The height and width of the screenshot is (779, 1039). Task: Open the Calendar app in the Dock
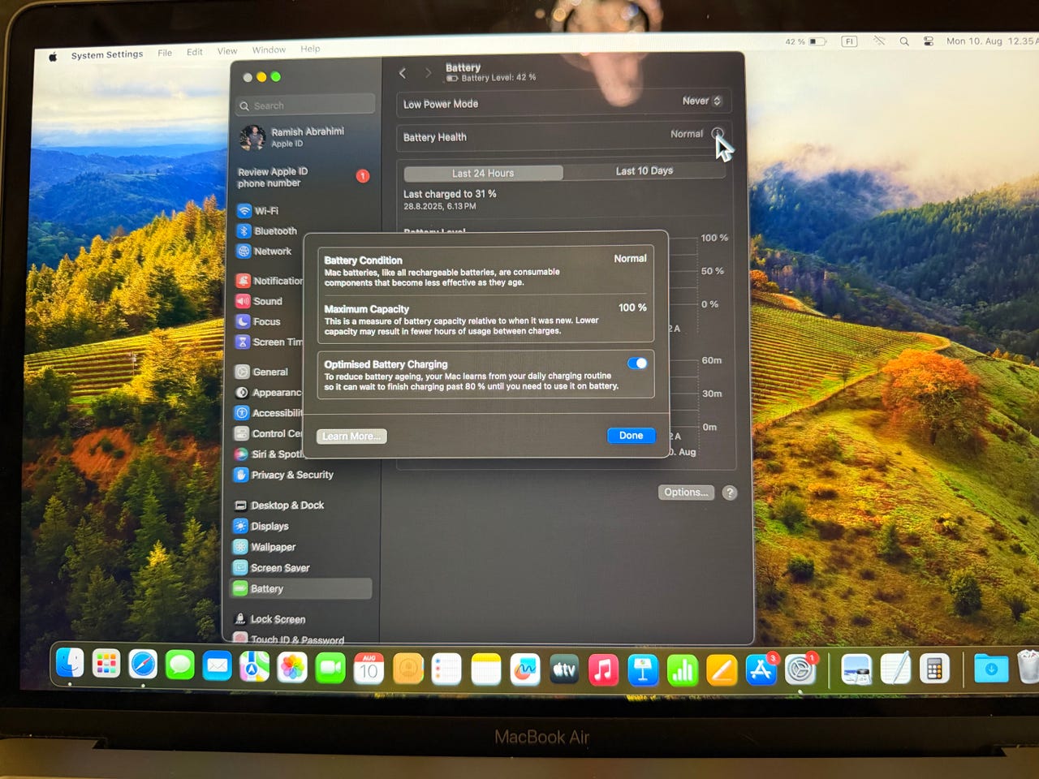click(369, 669)
